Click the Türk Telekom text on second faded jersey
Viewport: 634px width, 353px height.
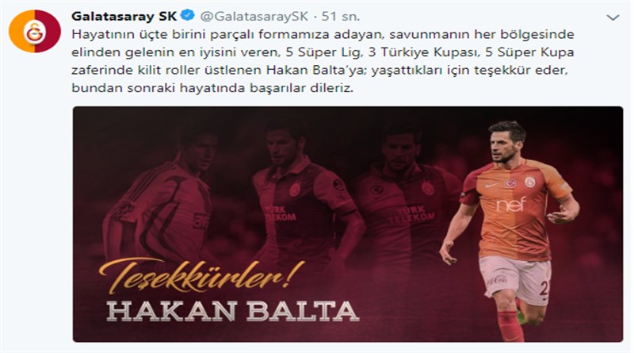[281, 213]
